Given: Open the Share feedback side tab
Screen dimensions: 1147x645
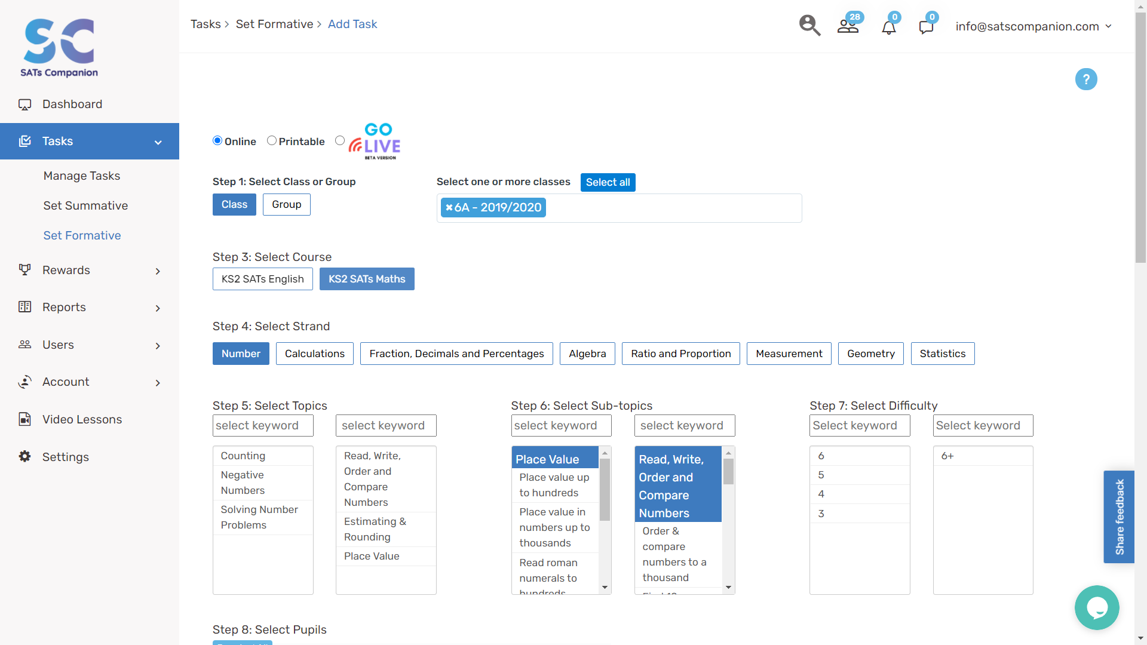Looking at the screenshot, I should [1119, 517].
